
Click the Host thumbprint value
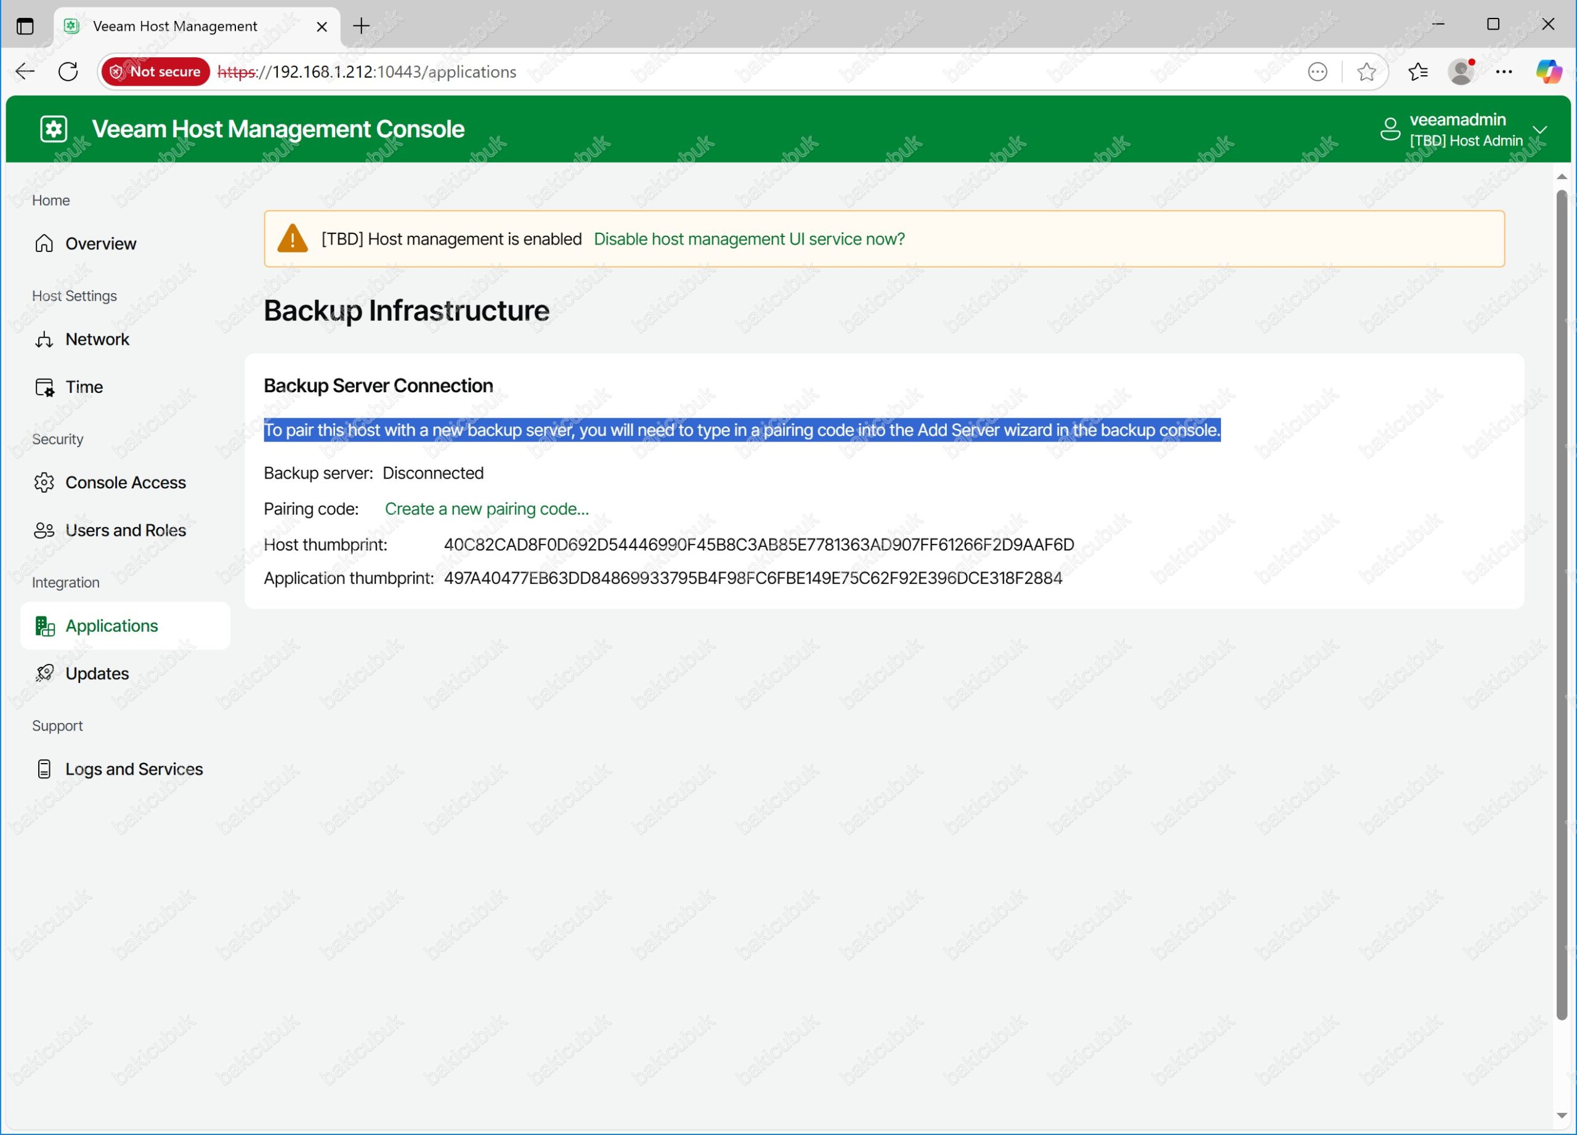pyautogui.click(x=758, y=544)
